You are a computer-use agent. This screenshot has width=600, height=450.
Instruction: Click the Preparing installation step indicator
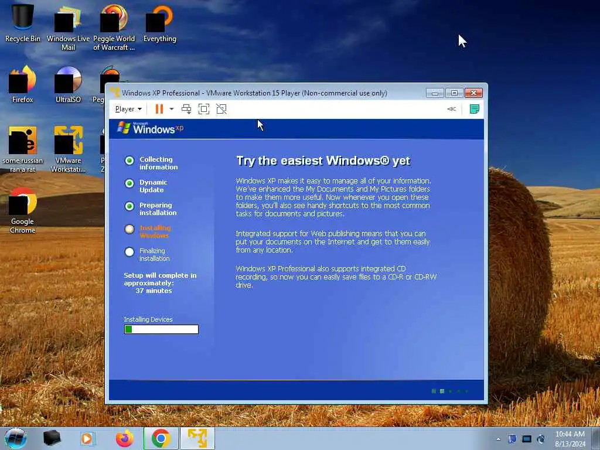[129, 206]
